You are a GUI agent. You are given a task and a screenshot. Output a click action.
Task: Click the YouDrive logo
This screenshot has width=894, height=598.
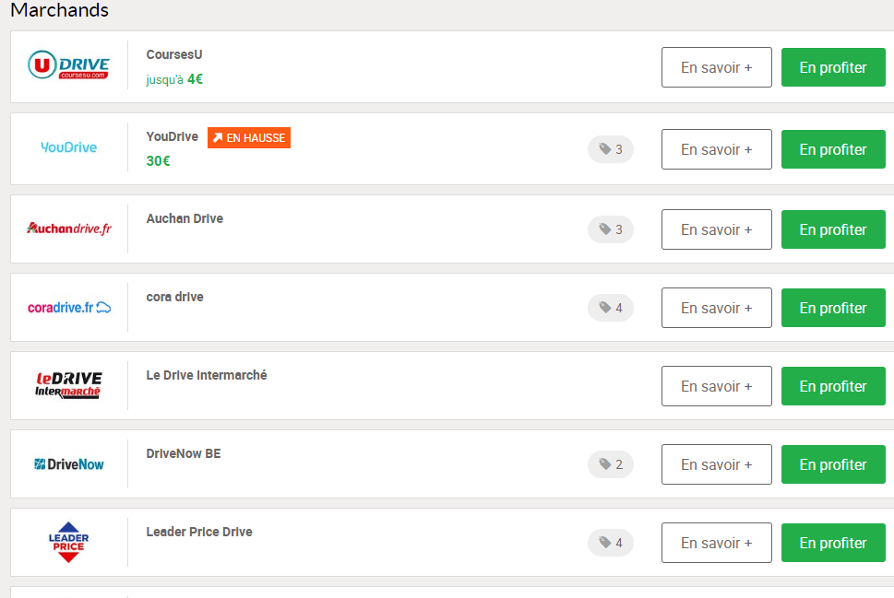click(x=68, y=147)
